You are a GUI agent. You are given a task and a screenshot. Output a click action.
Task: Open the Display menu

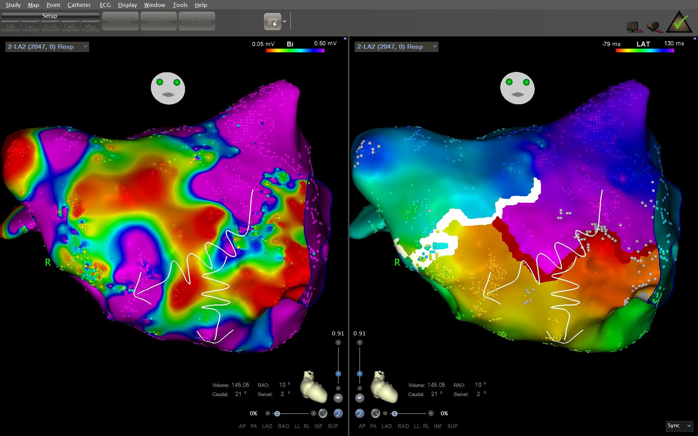pyautogui.click(x=128, y=5)
